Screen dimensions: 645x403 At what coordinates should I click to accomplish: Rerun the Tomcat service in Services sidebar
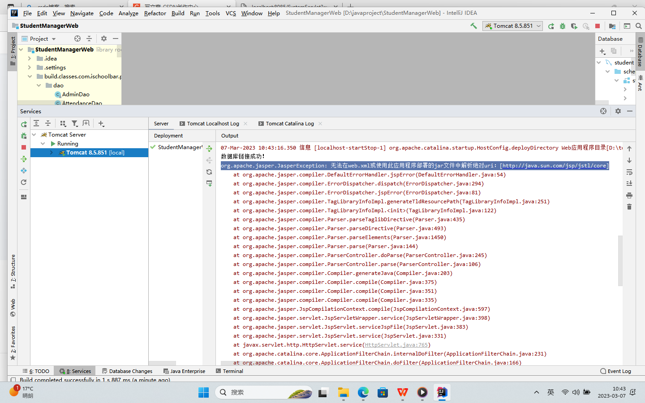click(x=24, y=124)
